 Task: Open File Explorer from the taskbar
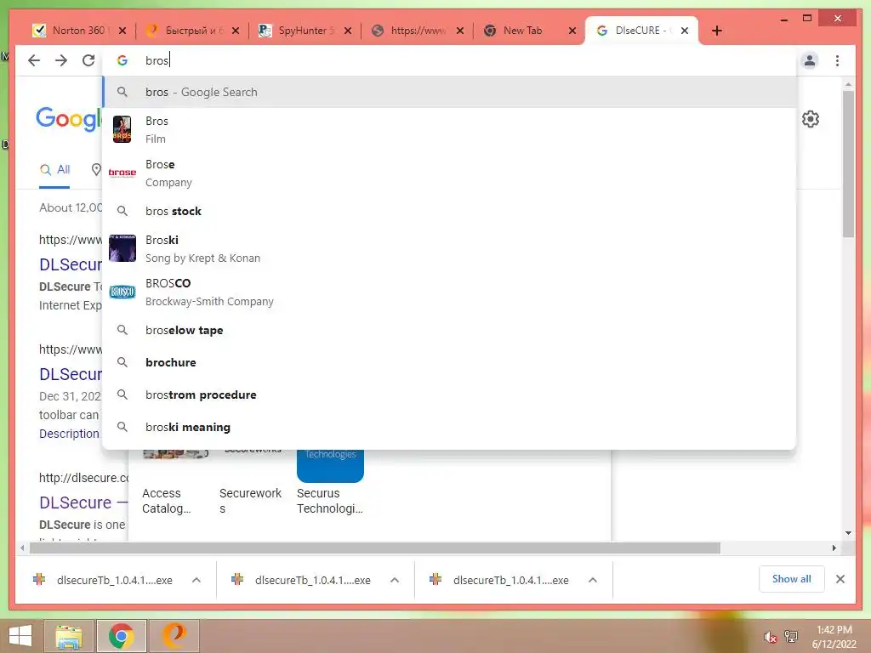69,636
